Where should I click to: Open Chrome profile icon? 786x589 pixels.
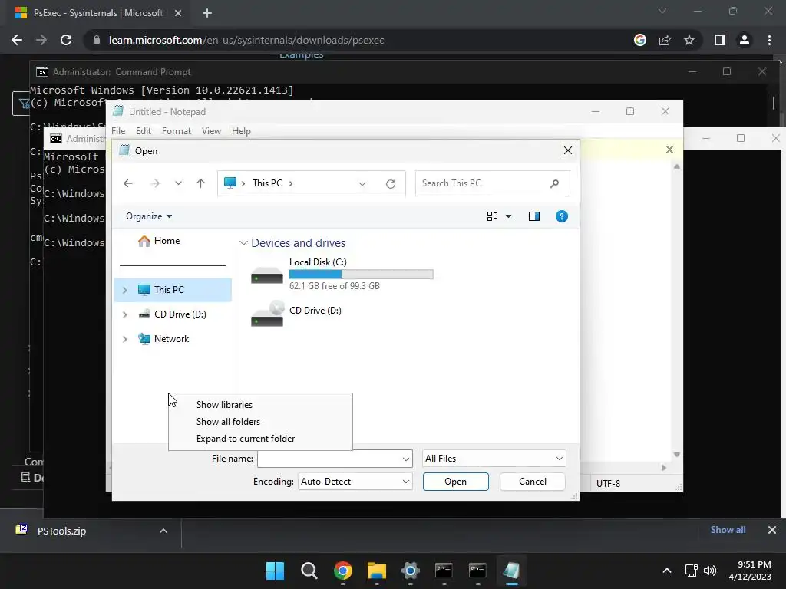(x=745, y=40)
